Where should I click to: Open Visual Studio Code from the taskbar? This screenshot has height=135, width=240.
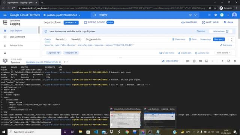tap(96, 132)
